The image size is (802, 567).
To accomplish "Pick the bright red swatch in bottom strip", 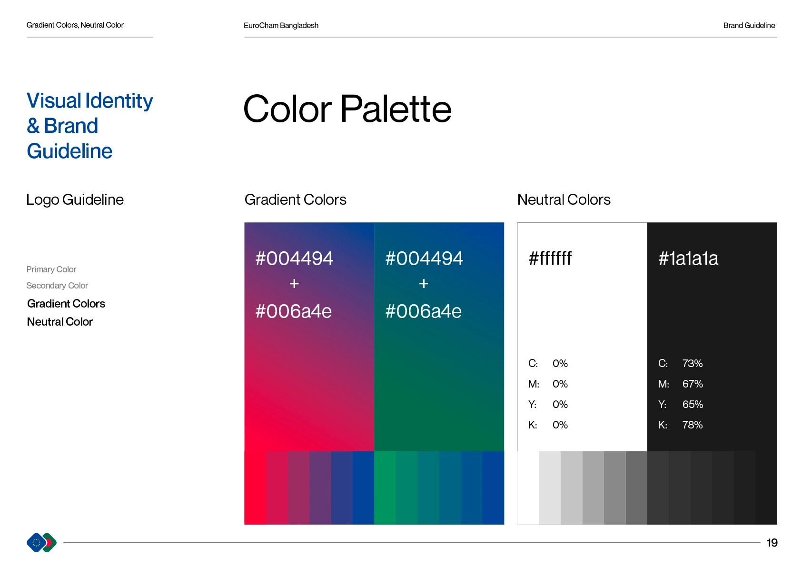I will 255,487.
